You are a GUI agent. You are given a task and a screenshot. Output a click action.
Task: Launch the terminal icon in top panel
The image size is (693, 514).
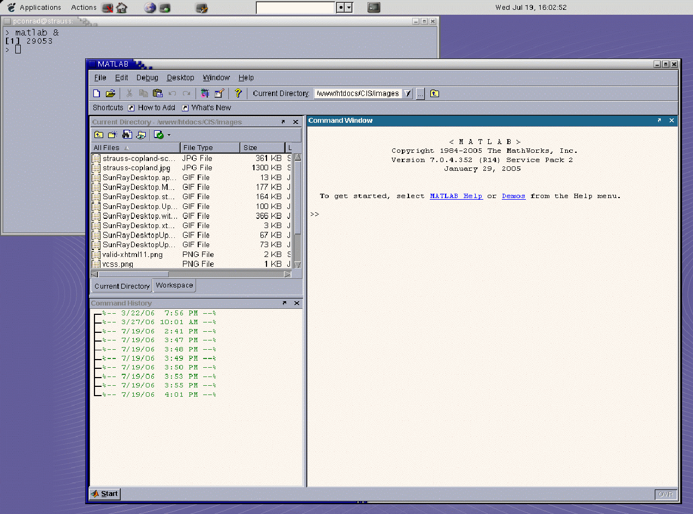(x=374, y=8)
